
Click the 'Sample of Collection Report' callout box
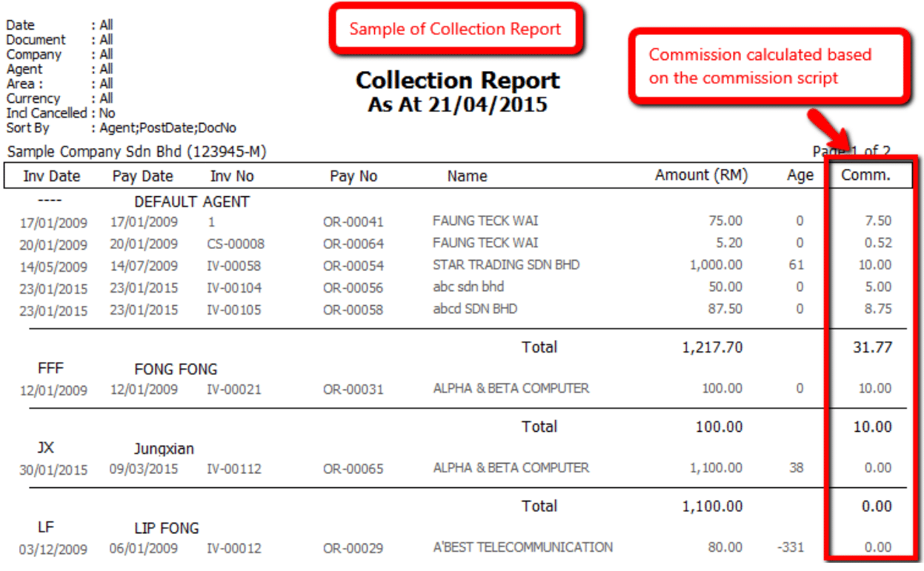click(455, 29)
